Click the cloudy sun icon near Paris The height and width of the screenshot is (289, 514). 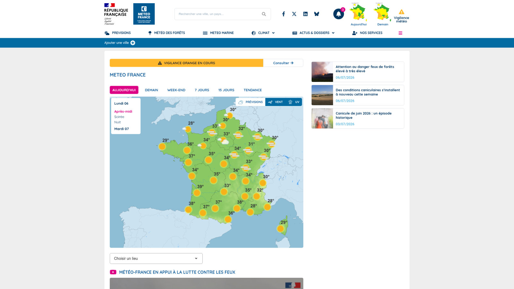tap(224, 141)
